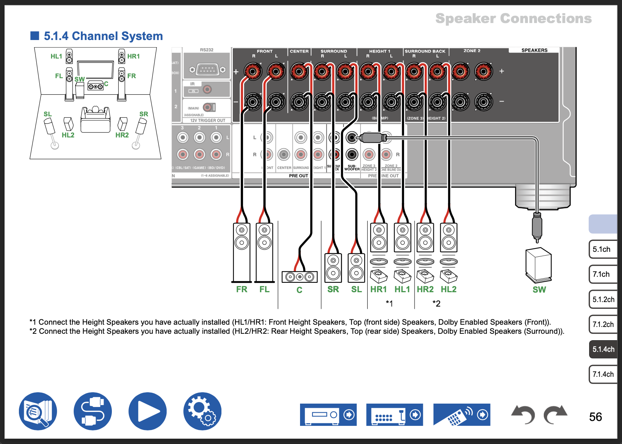Click the cable connections icon
This screenshot has width=622, height=444.
click(x=93, y=411)
